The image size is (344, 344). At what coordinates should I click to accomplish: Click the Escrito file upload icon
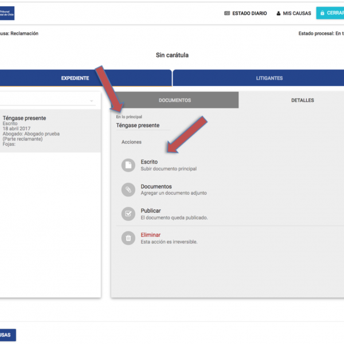click(128, 165)
